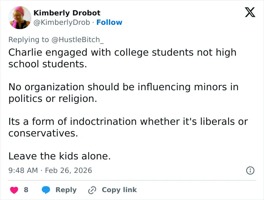Click the like count showing 8

(x=26, y=190)
